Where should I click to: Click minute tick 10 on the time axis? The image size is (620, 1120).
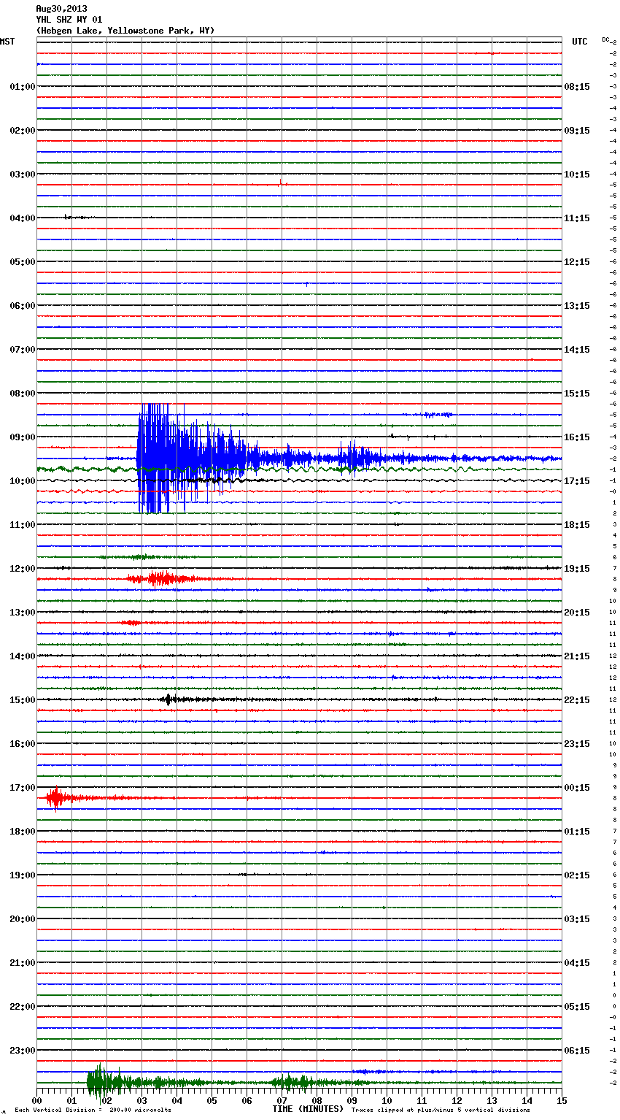tap(387, 1100)
